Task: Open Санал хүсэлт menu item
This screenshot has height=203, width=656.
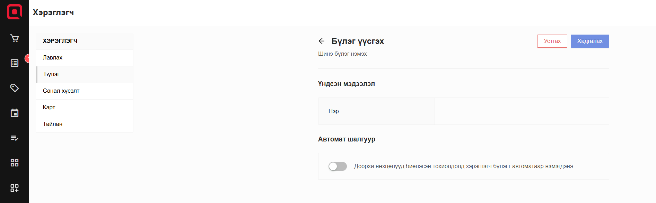Action: [61, 91]
